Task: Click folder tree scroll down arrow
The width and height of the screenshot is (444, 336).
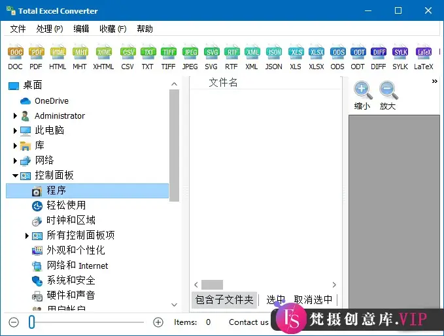Action: pos(174,305)
